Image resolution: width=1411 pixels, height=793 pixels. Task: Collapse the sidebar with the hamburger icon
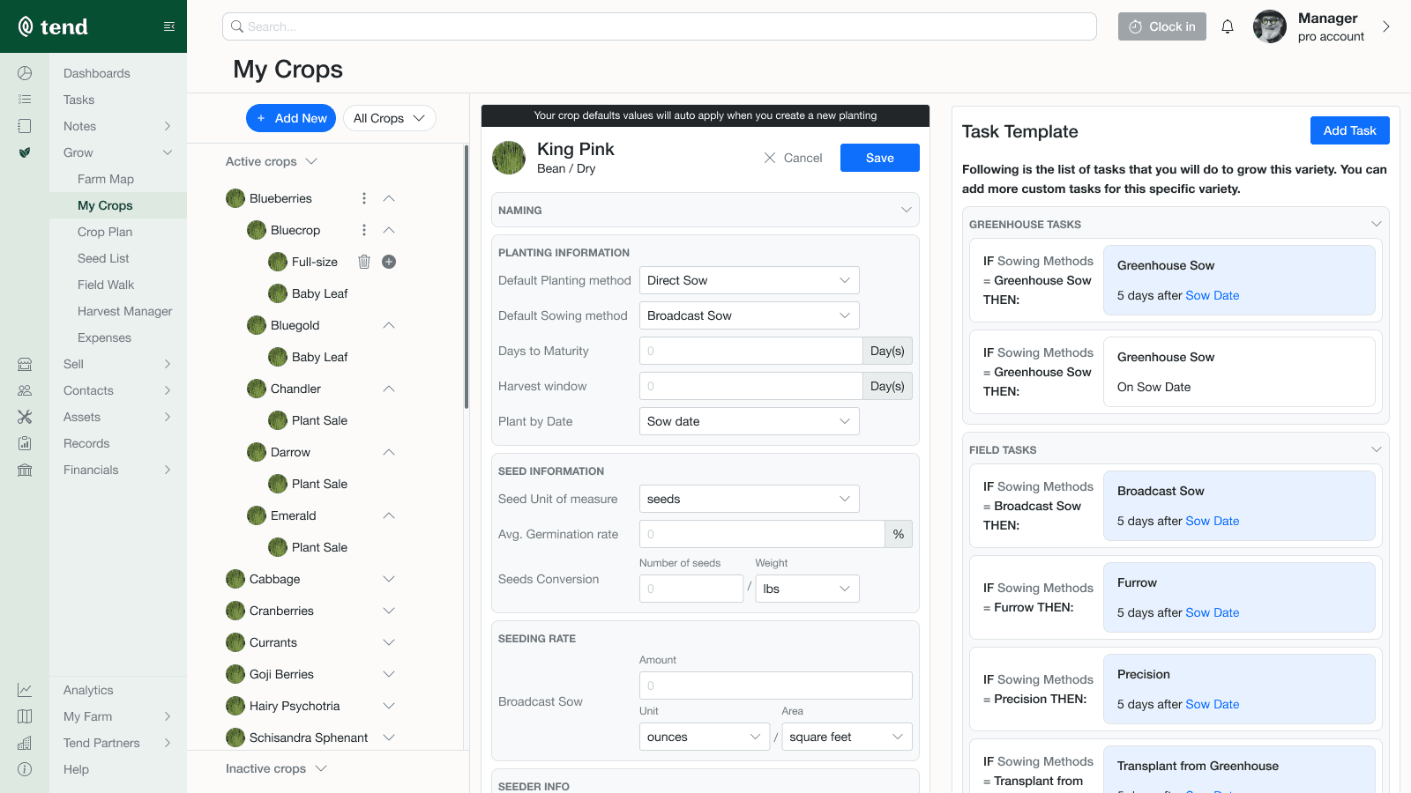(x=169, y=26)
